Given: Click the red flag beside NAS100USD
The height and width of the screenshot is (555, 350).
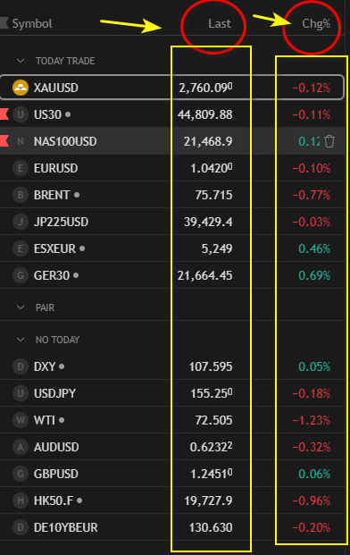Looking at the screenshot, I should click(x=4, y=141).
